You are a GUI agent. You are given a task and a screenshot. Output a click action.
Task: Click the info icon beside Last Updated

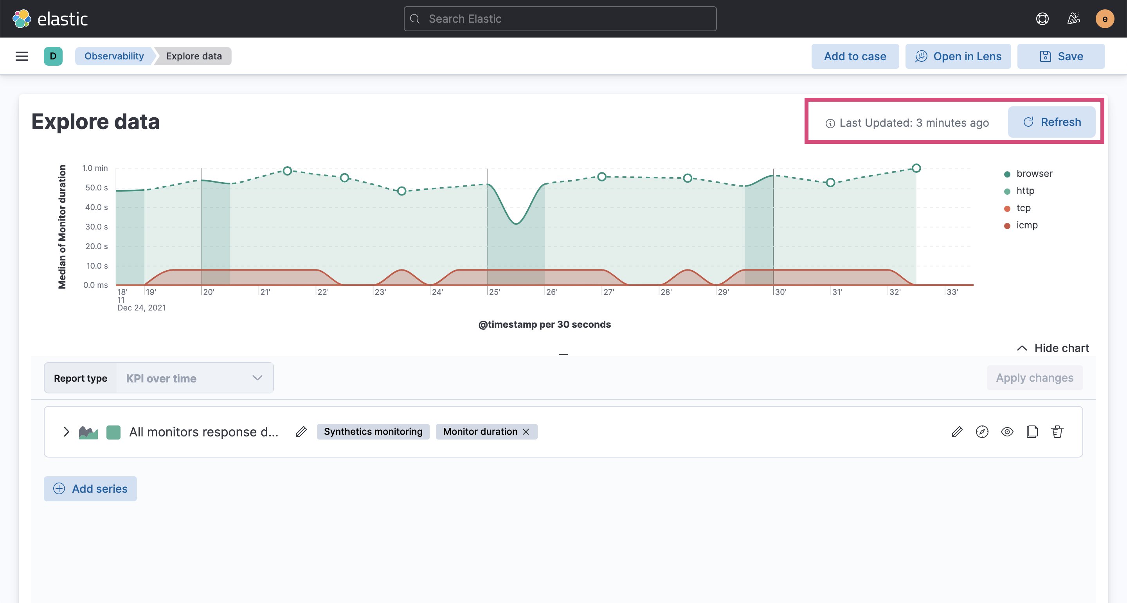pos(830,124)
